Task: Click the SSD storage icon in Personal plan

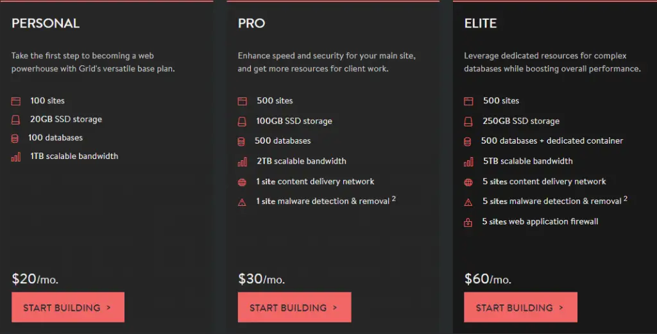Action: point(15,120)
